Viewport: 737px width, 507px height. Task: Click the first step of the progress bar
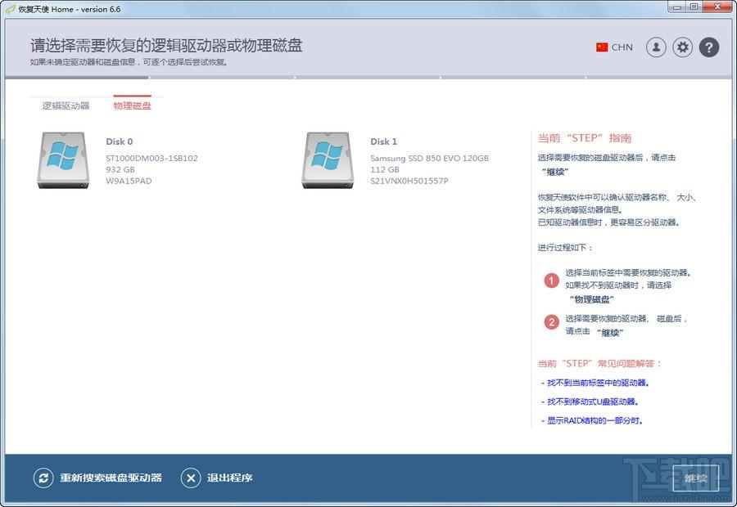pos(77,79)
